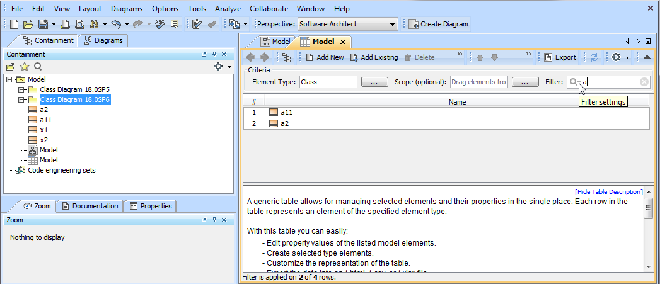Refresh the table with the reload icon
Viewport: 660px width, 284px height.
pos(594,57)
